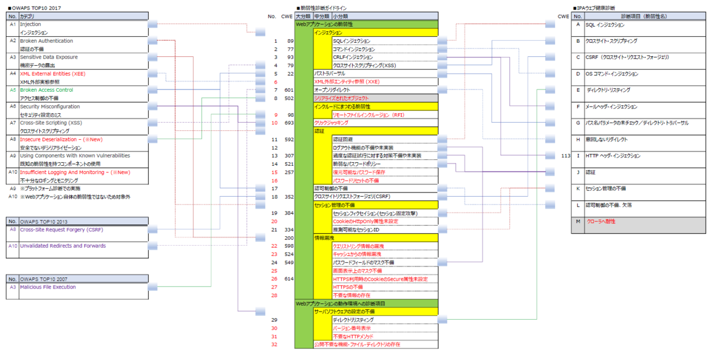Select the 'オープンリダイレクト' cell

coord(375,90)
